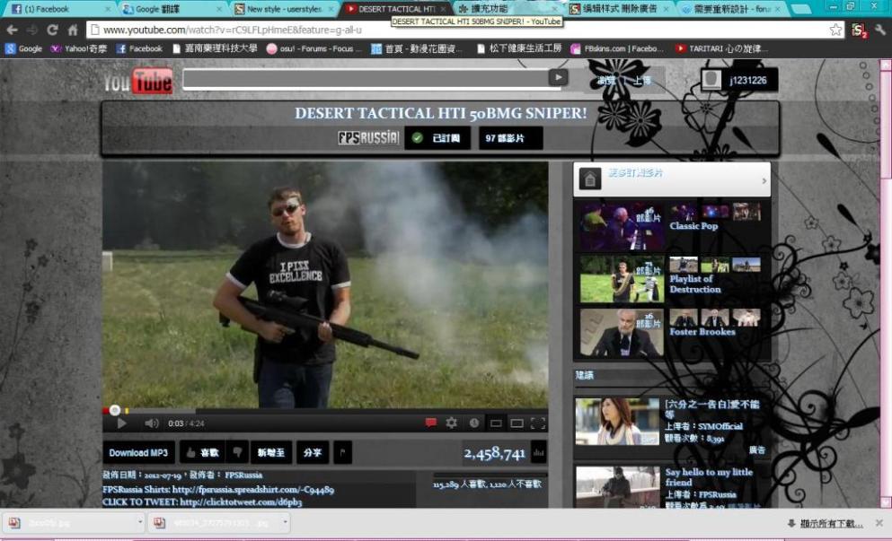The height and width of the screenshot is (541, 892).
Task: Open the TARITARI 心の旋律 bookmark
Action: [x=721, y=48]
